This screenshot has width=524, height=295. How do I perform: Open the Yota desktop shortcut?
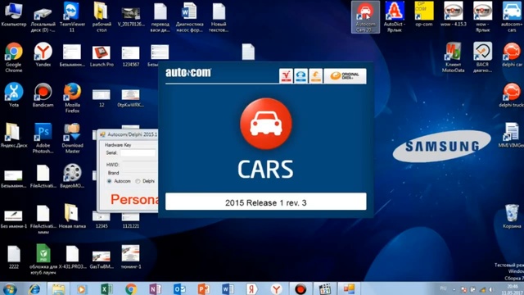click(x=14, y=95)
